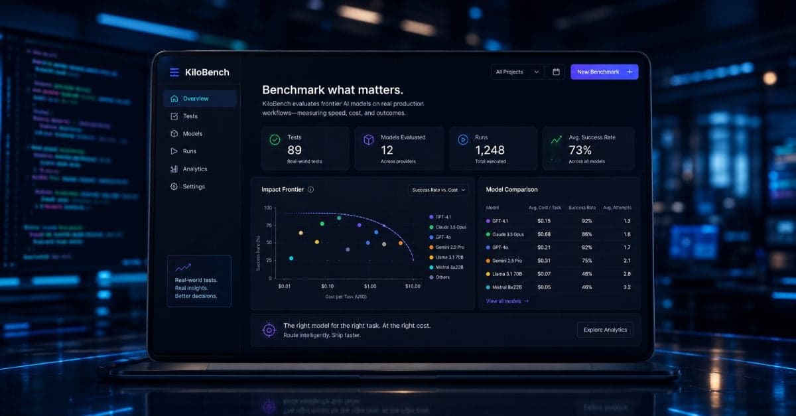The height and width of the screenshot is (416, 796).
Task: Toggle Claude 3.5 Opus in the chart legend
Action: [448, 227]
